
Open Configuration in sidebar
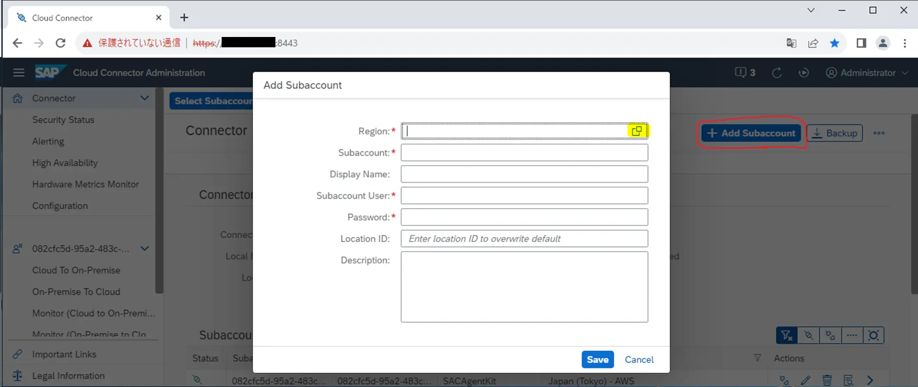[x=60, y=206]
